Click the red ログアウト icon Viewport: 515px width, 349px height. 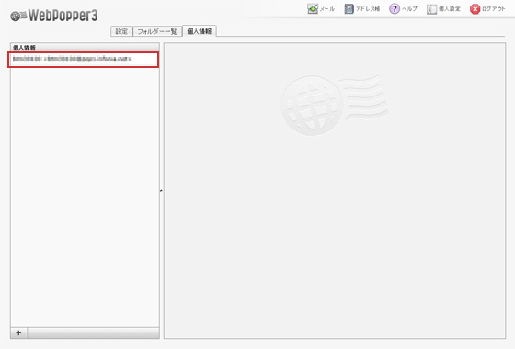(x=475, y=9)
